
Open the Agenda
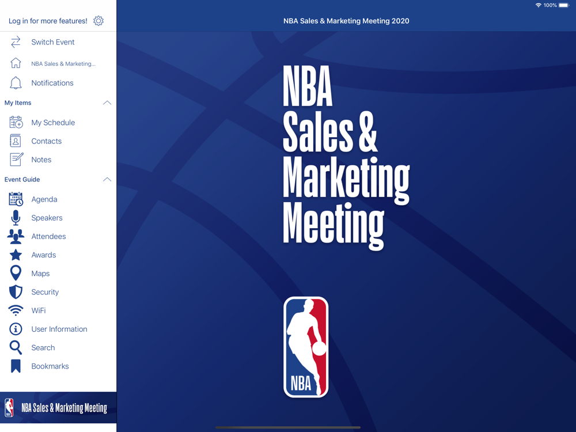(x=44, y=199)
